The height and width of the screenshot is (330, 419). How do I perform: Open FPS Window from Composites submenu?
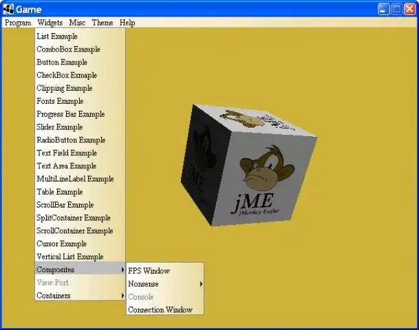point(165,271)
